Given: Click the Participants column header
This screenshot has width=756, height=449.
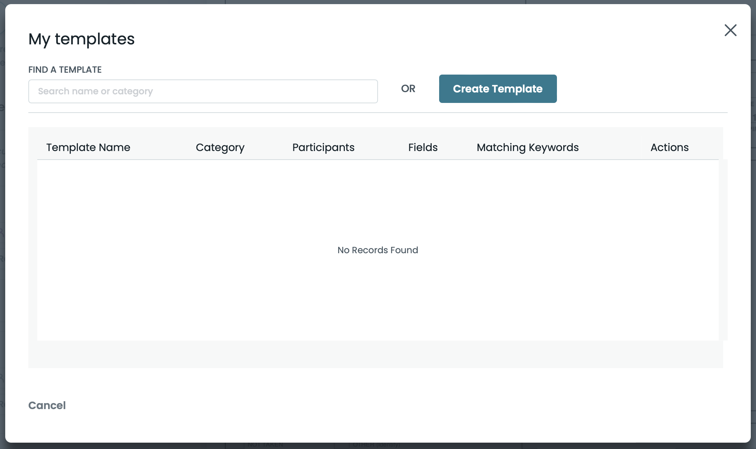Looking at the screenshot, I should tap(323, 147).
